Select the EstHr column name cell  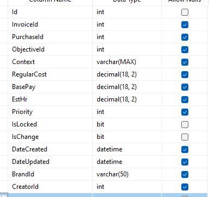coord(50,99)
